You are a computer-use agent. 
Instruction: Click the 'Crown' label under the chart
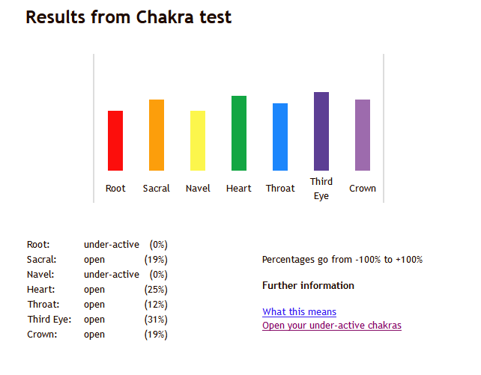pyautogui.click(x=363, y=189)
